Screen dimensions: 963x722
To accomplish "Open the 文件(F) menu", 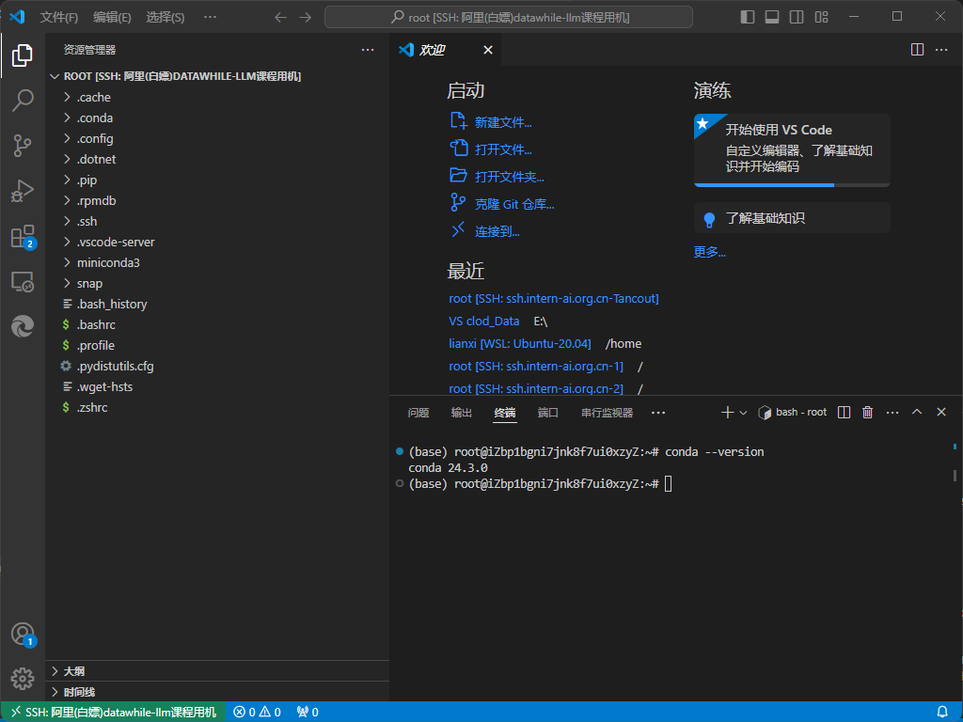I will point(59,18).
